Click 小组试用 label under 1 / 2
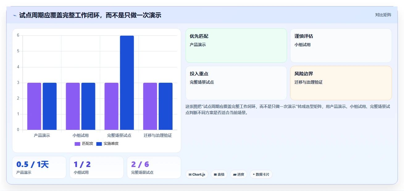 tap(81, 173)
